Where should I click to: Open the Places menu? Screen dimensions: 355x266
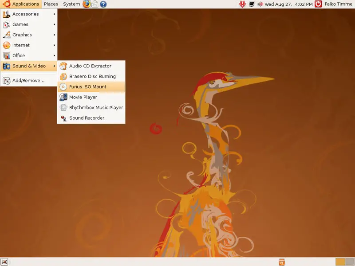(x=51, y=4)
